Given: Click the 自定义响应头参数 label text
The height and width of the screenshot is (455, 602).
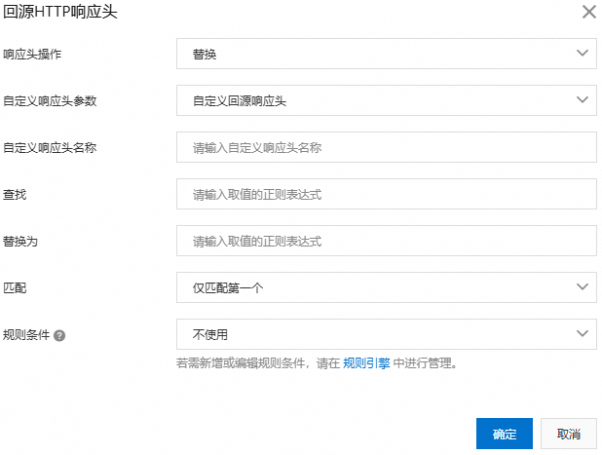Looking at the screenshot, I should pos(50,101).
